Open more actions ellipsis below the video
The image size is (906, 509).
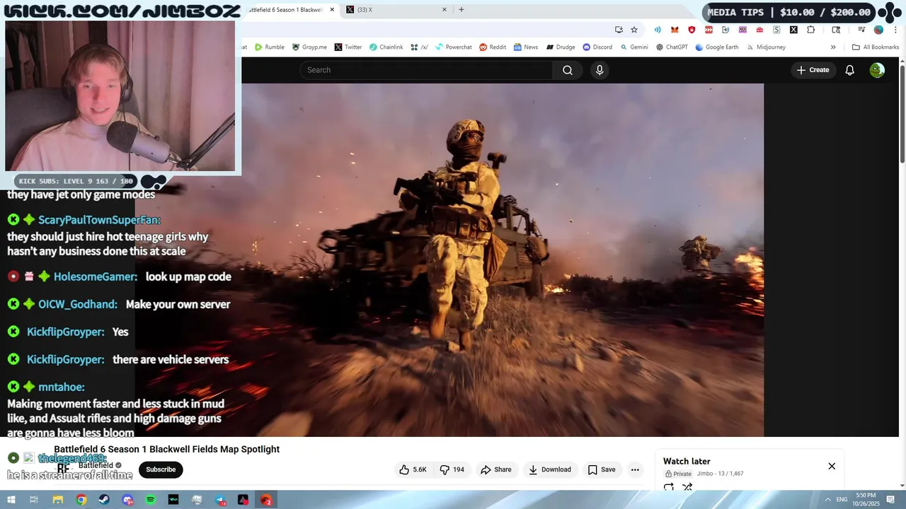(x=635, y=469)
